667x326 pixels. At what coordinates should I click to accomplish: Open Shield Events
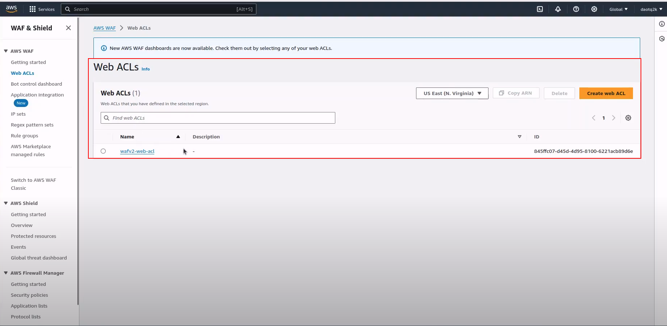(x=18, y=247)
